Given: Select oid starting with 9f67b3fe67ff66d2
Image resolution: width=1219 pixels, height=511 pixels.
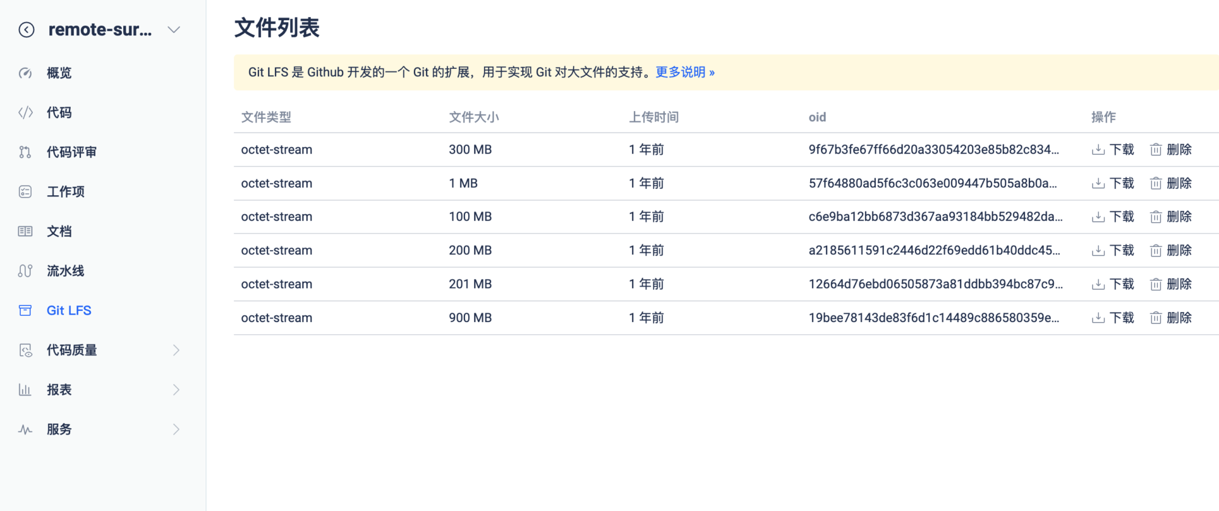Looking at the screenshot, I should (x=934, y=150).
